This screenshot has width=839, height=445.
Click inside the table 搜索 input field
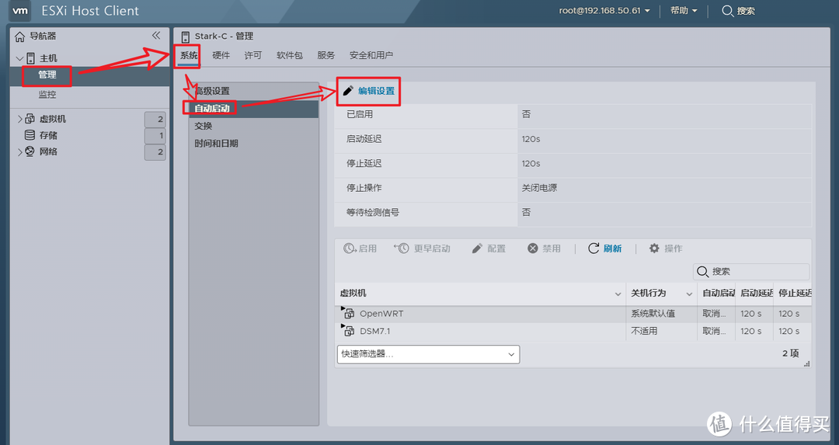[x=751, y=272]
